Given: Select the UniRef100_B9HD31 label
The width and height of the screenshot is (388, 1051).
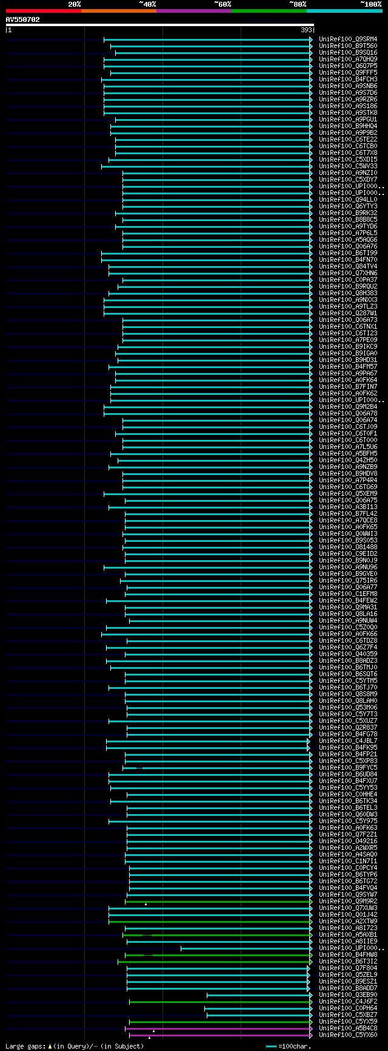Looking at the screenshot, I should click(x=348, y=360).
